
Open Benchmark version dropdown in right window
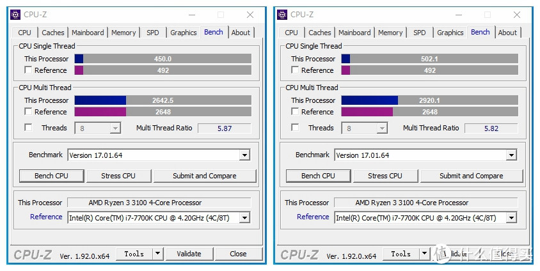pos(511,155)
